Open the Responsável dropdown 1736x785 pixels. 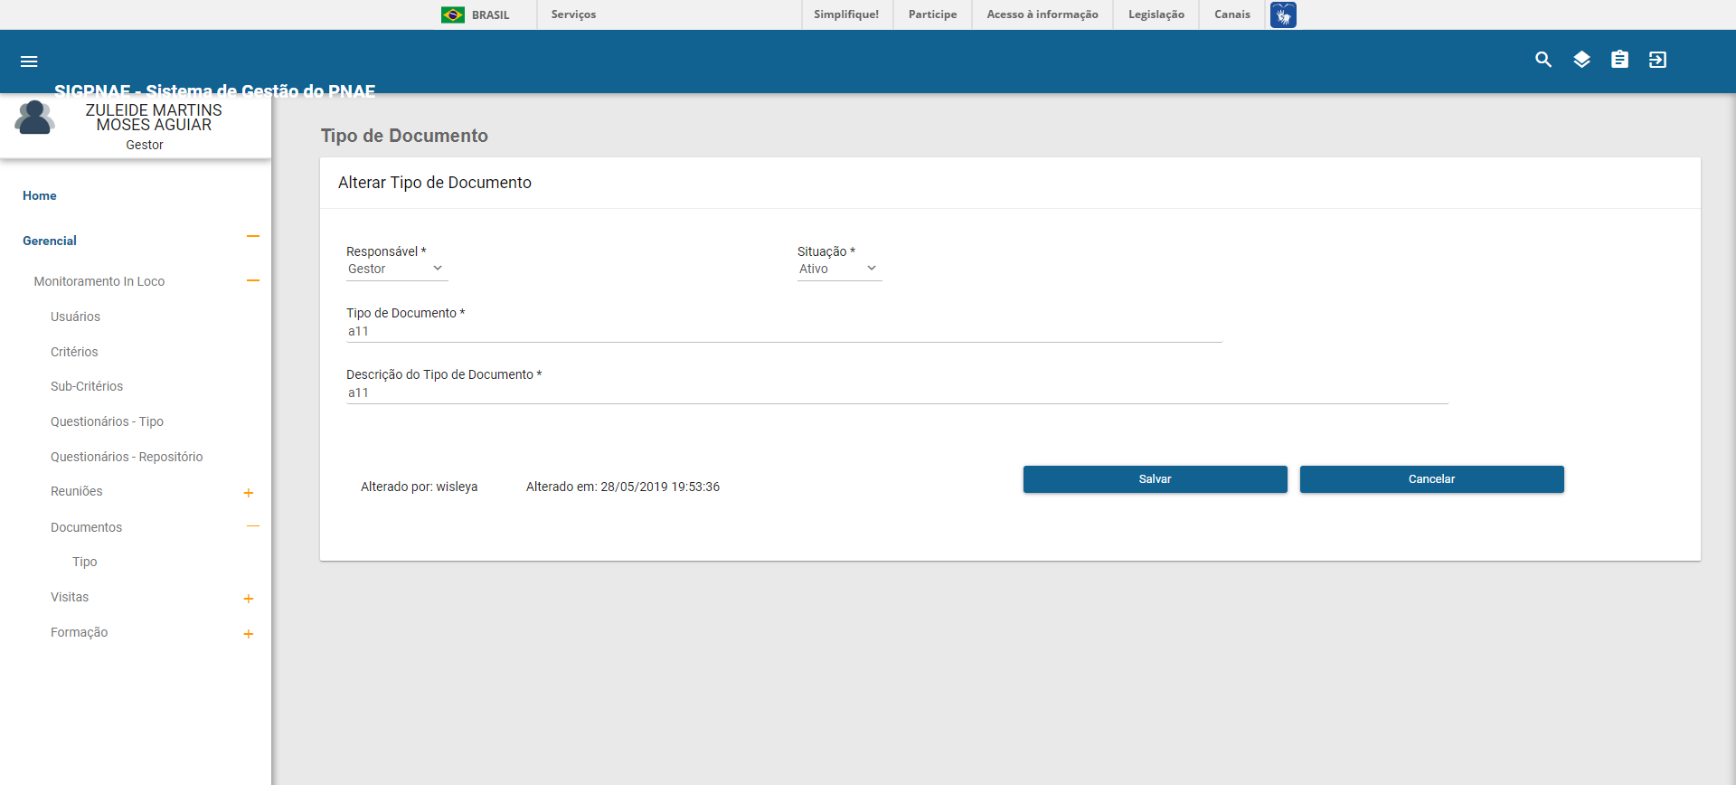click(396, 269)
